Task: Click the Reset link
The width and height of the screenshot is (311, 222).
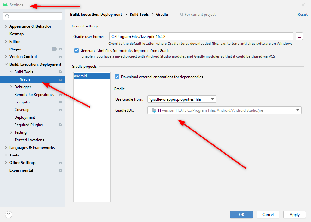Action: [x=302, y=15]
